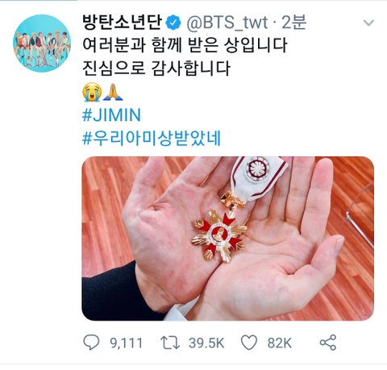Click the 82K like count
The height and width of the screenshot is (370, 387).
click(x=280, y=343)
